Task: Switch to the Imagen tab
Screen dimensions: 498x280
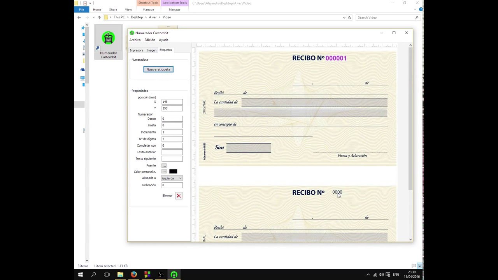Action: point(151,50)
